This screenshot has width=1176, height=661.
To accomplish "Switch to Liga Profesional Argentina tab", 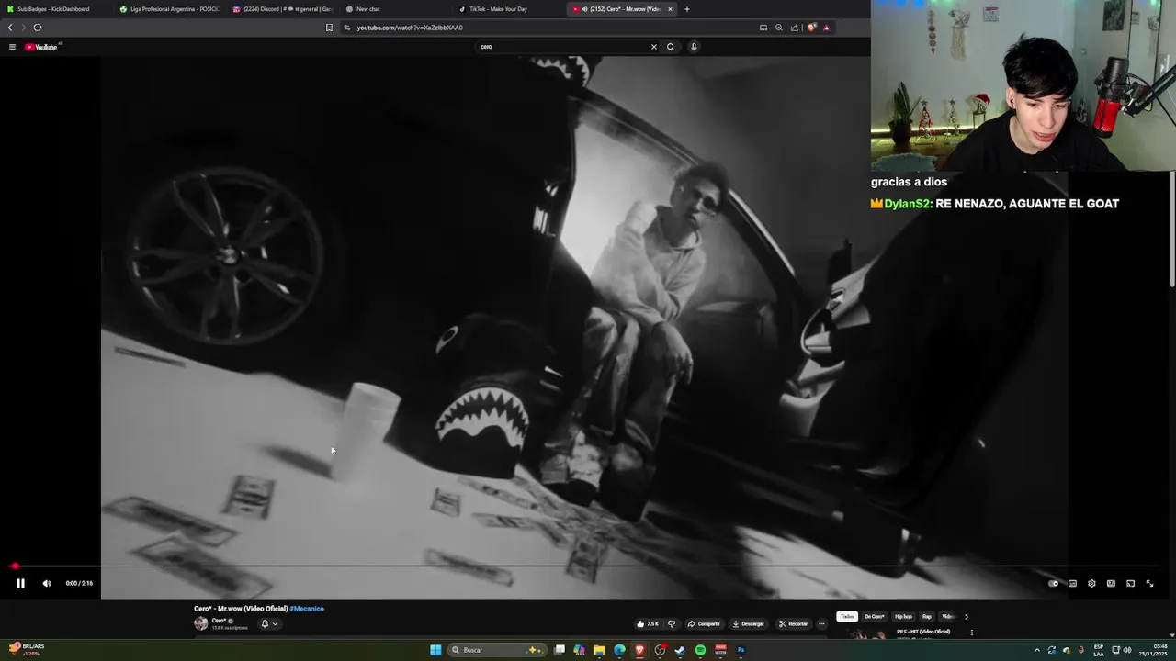I will [x=169, y=9].
